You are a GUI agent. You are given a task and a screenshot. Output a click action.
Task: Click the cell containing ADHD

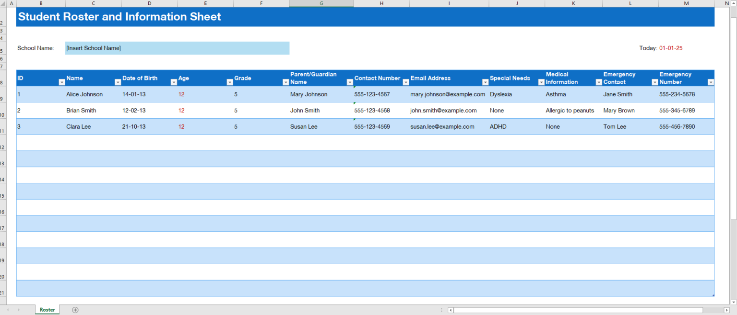pos(498,126)
